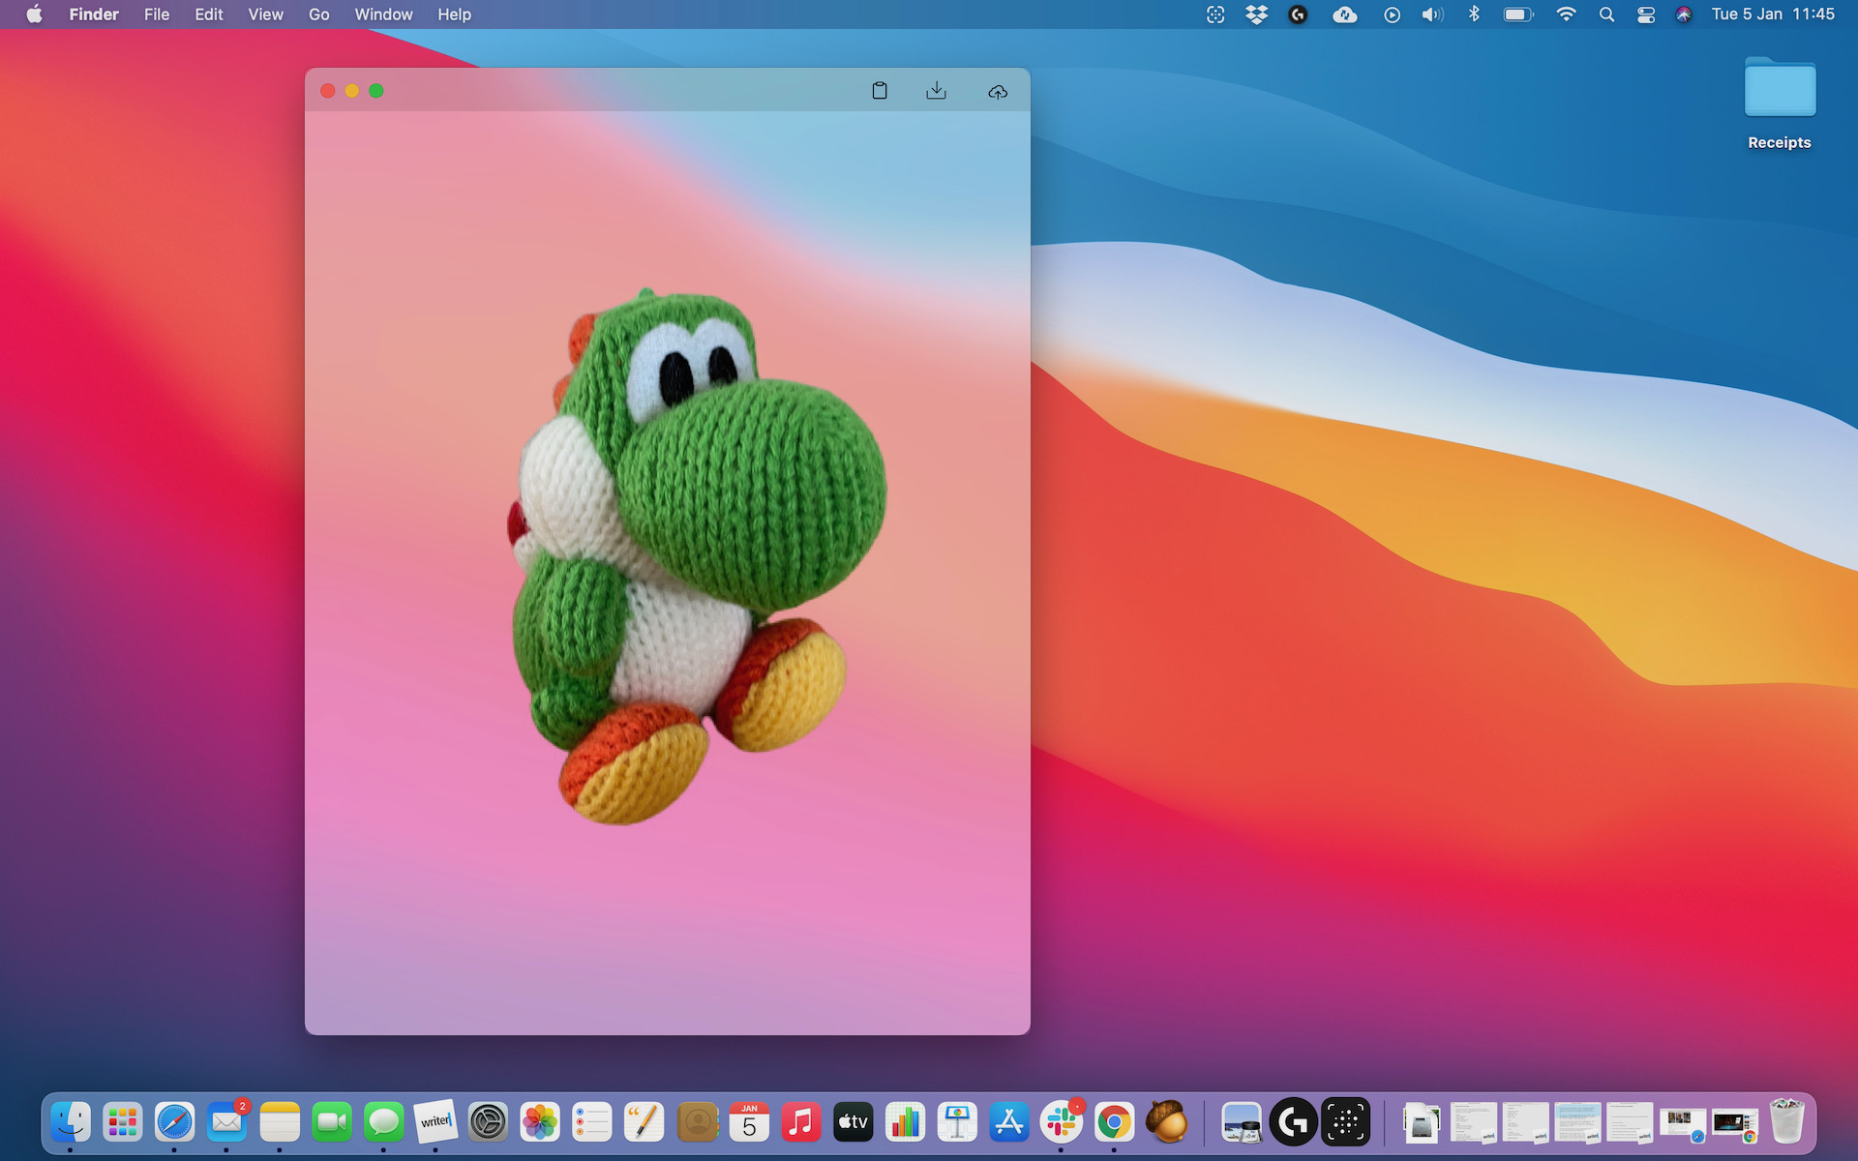Select the knitted Yoshi image in the window
Screen dimensions: 1858x1161
click(x=697, y=556)
